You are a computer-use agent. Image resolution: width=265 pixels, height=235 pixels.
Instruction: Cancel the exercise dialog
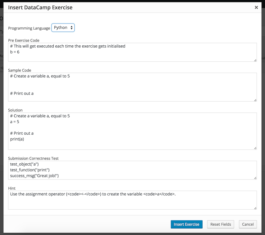coord(248,224)
